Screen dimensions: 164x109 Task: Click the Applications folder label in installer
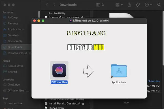pyautogui.click(x=119, y=82)
